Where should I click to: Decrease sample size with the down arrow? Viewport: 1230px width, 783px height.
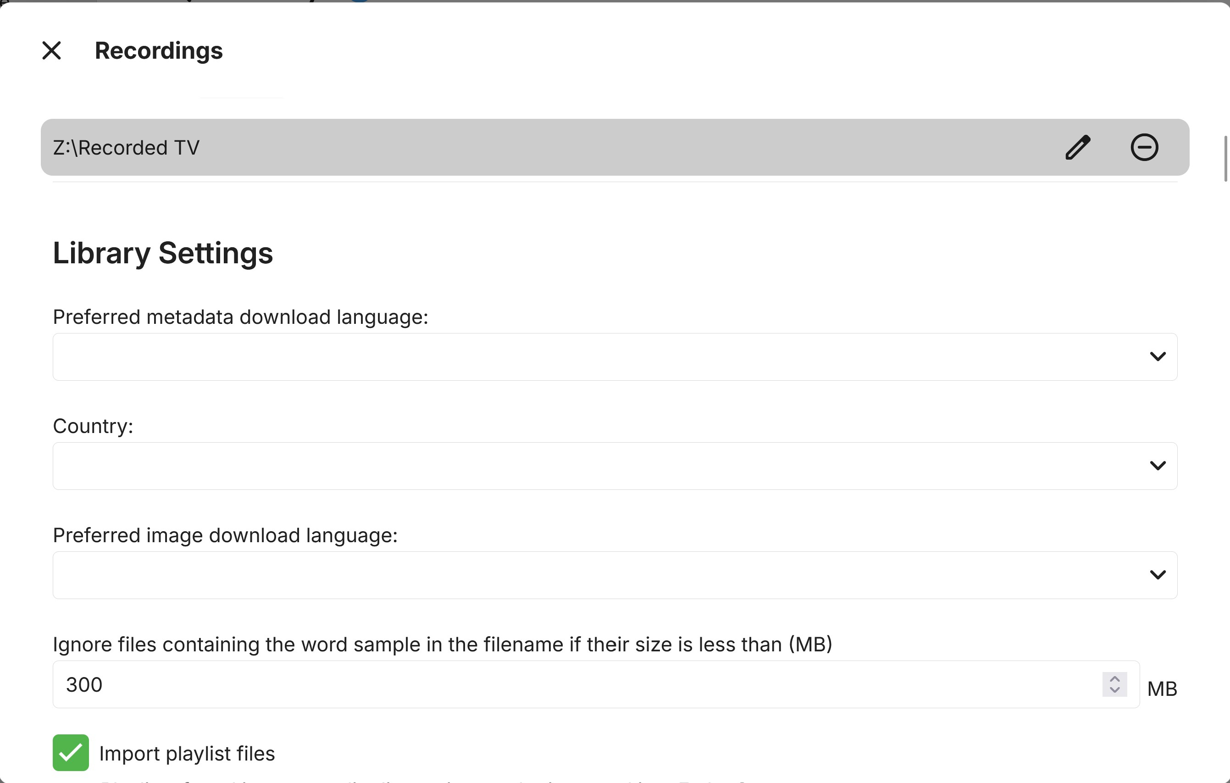coord(1114,690)
